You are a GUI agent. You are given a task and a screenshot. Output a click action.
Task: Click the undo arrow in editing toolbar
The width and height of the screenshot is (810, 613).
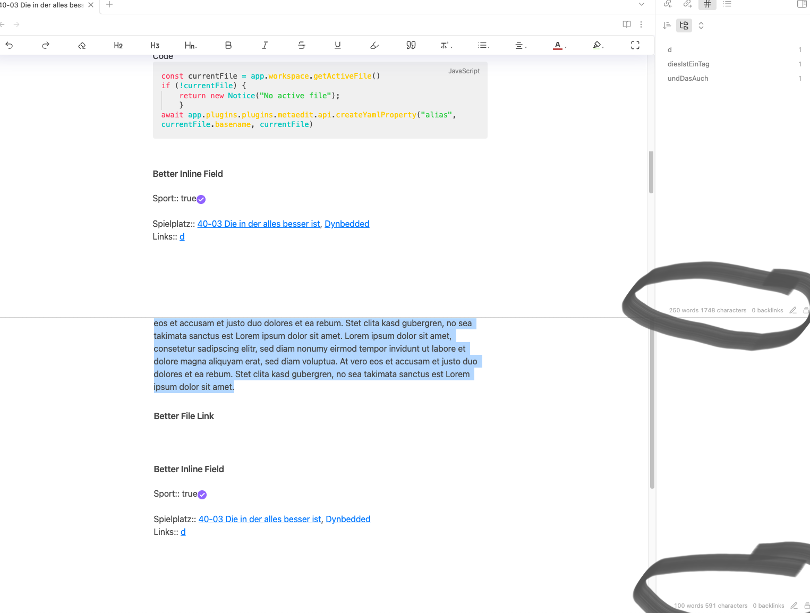[x=9, y=45]
